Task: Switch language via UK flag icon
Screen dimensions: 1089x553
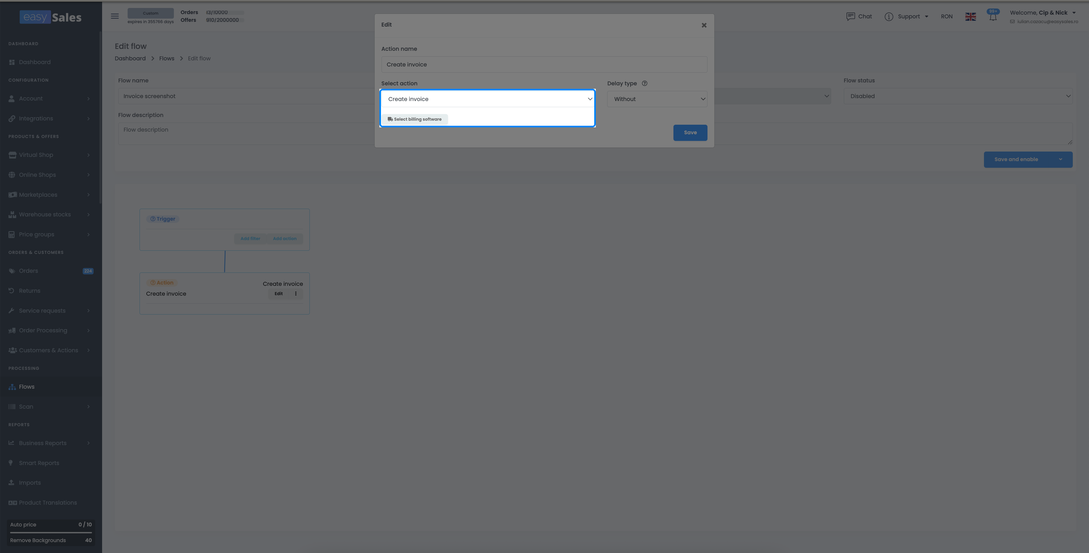Action: pyautogui.click(x=970, y=16)
